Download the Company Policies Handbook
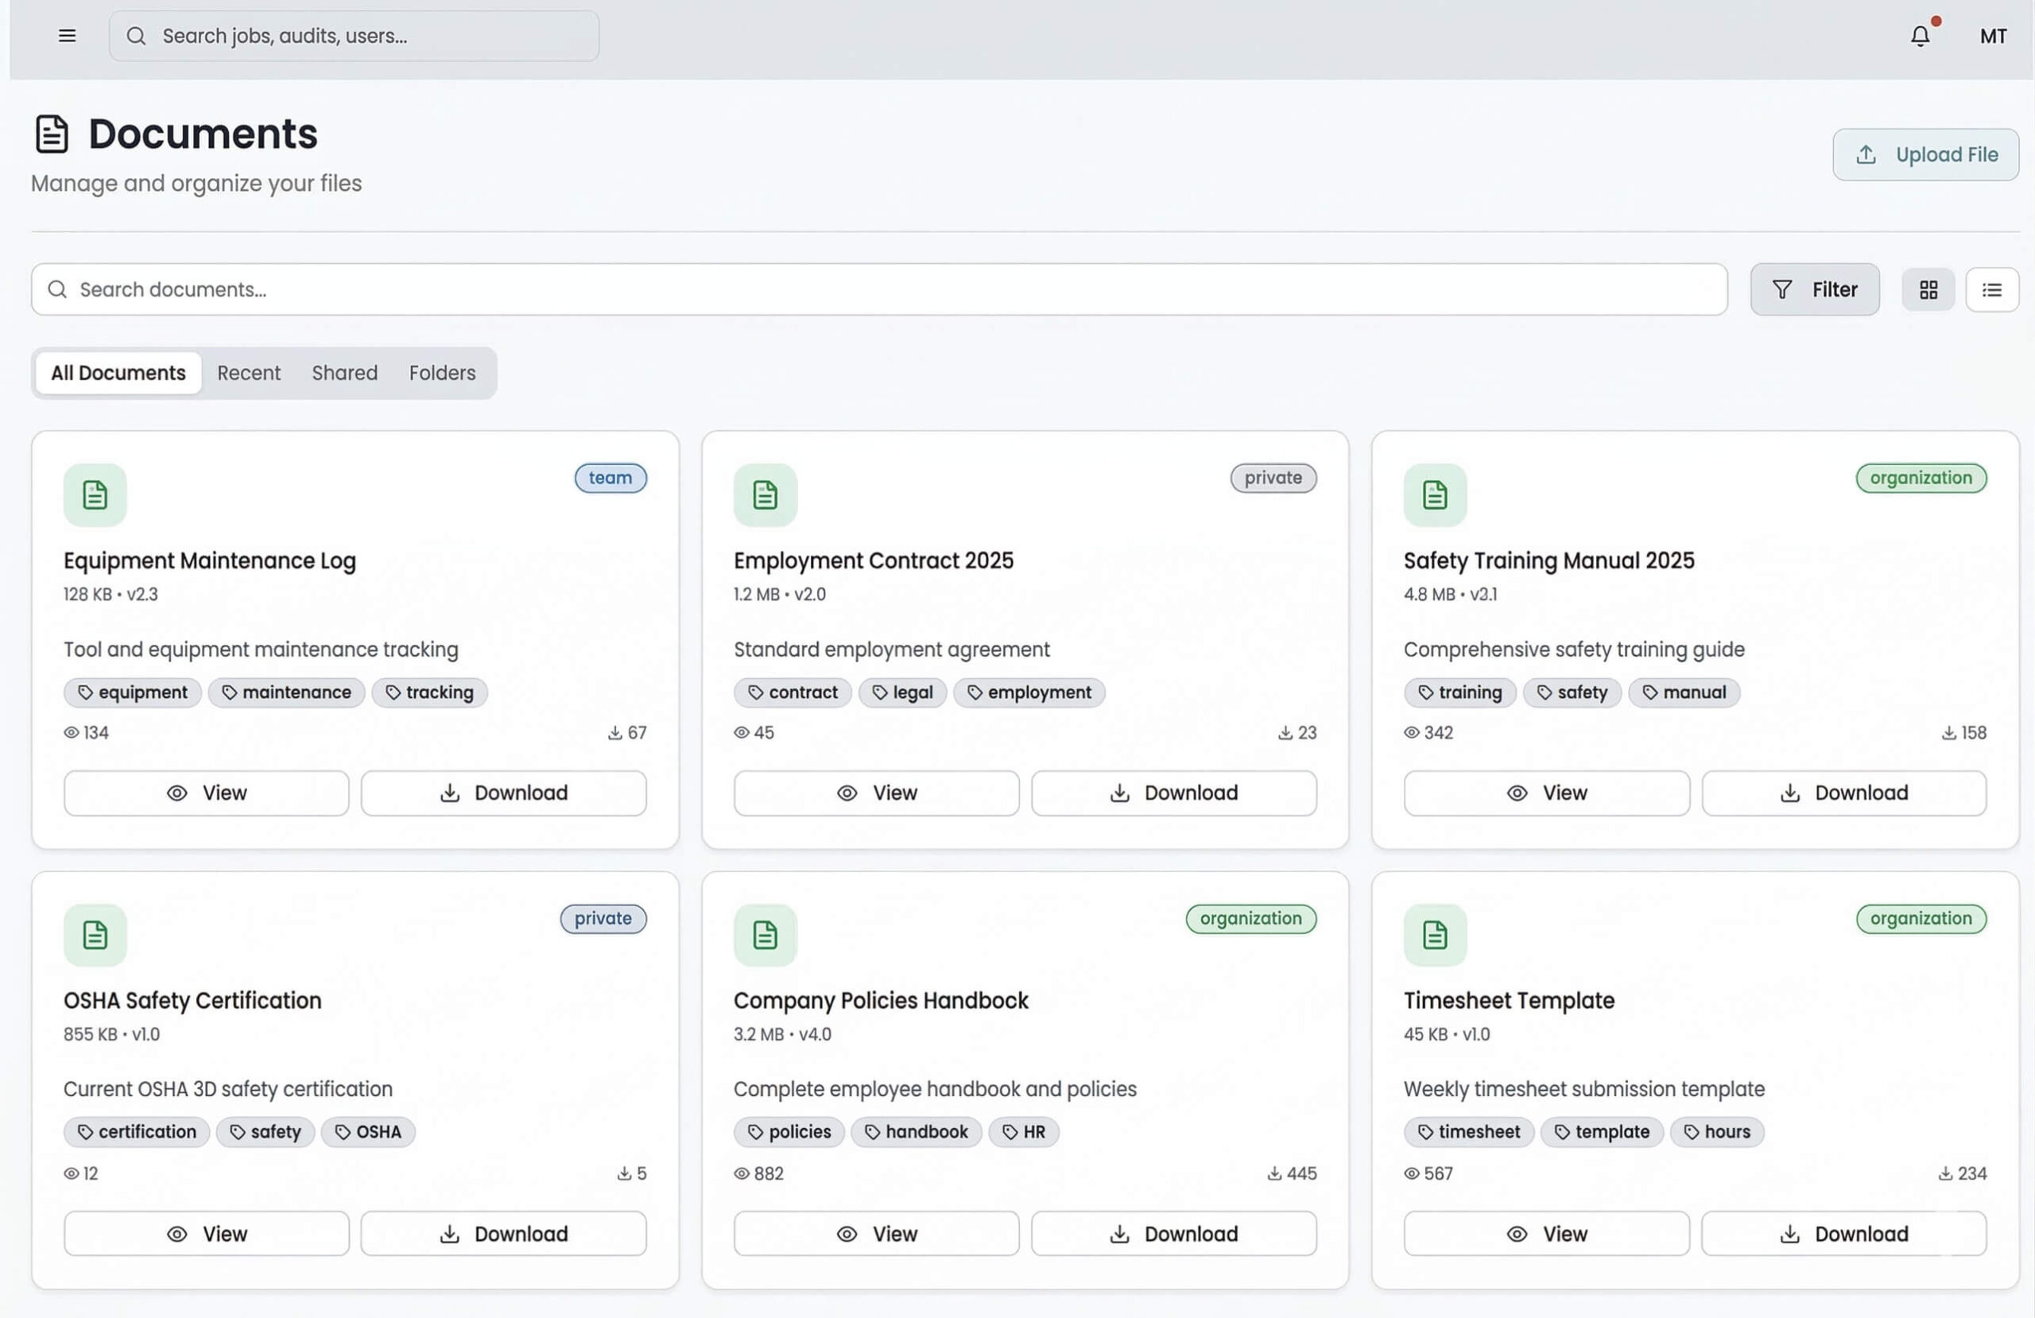The image size is (2035, 1318). (1173, 1233)
